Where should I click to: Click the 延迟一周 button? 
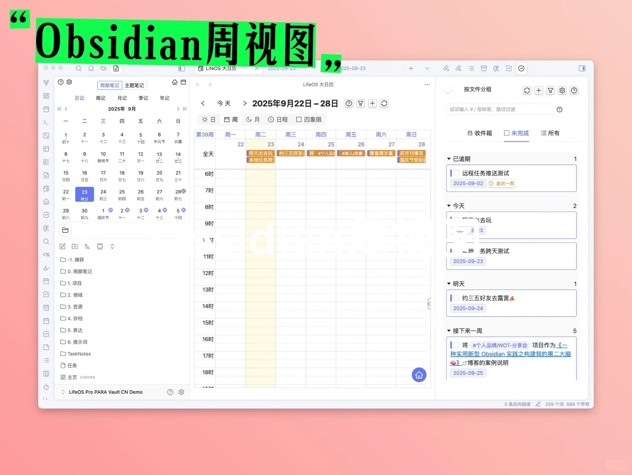501,183
